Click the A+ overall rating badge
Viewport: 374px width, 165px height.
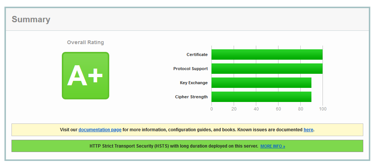[x=86, y=76]
